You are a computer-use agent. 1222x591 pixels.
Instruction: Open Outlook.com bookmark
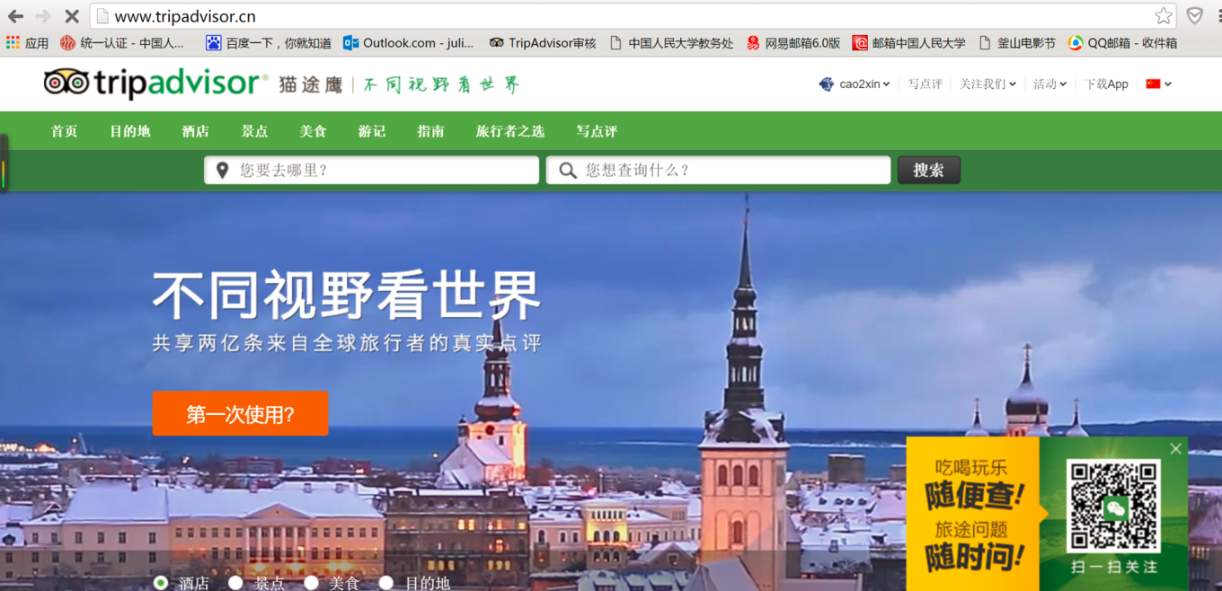pyautogui.click(x=408, y=42)
